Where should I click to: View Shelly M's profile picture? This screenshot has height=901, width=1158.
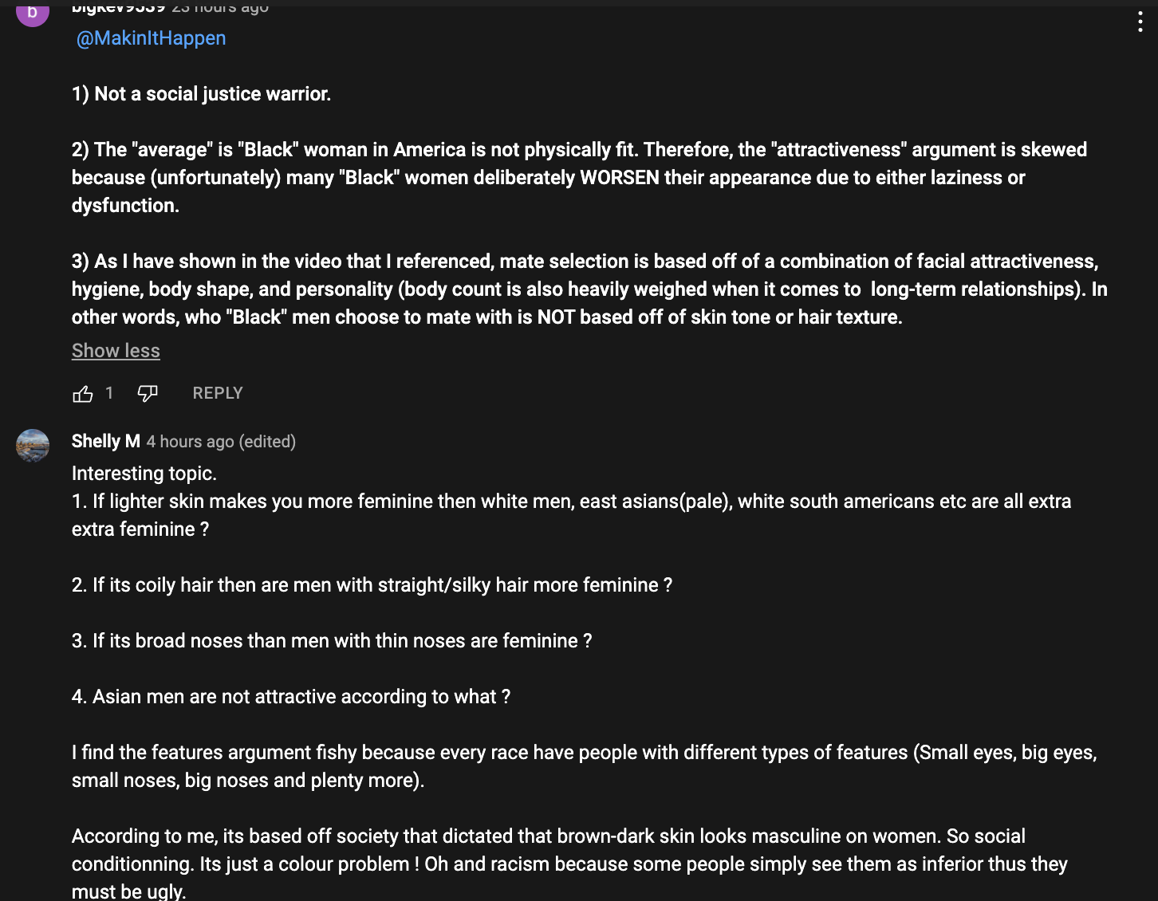point(33,446)
